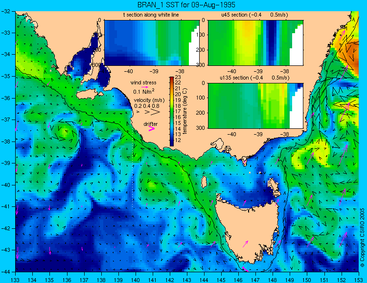Image resolution: width=367 pixels, height=283 pixels.
Task: Click the t section inset plot
Action: coord(152,43)
